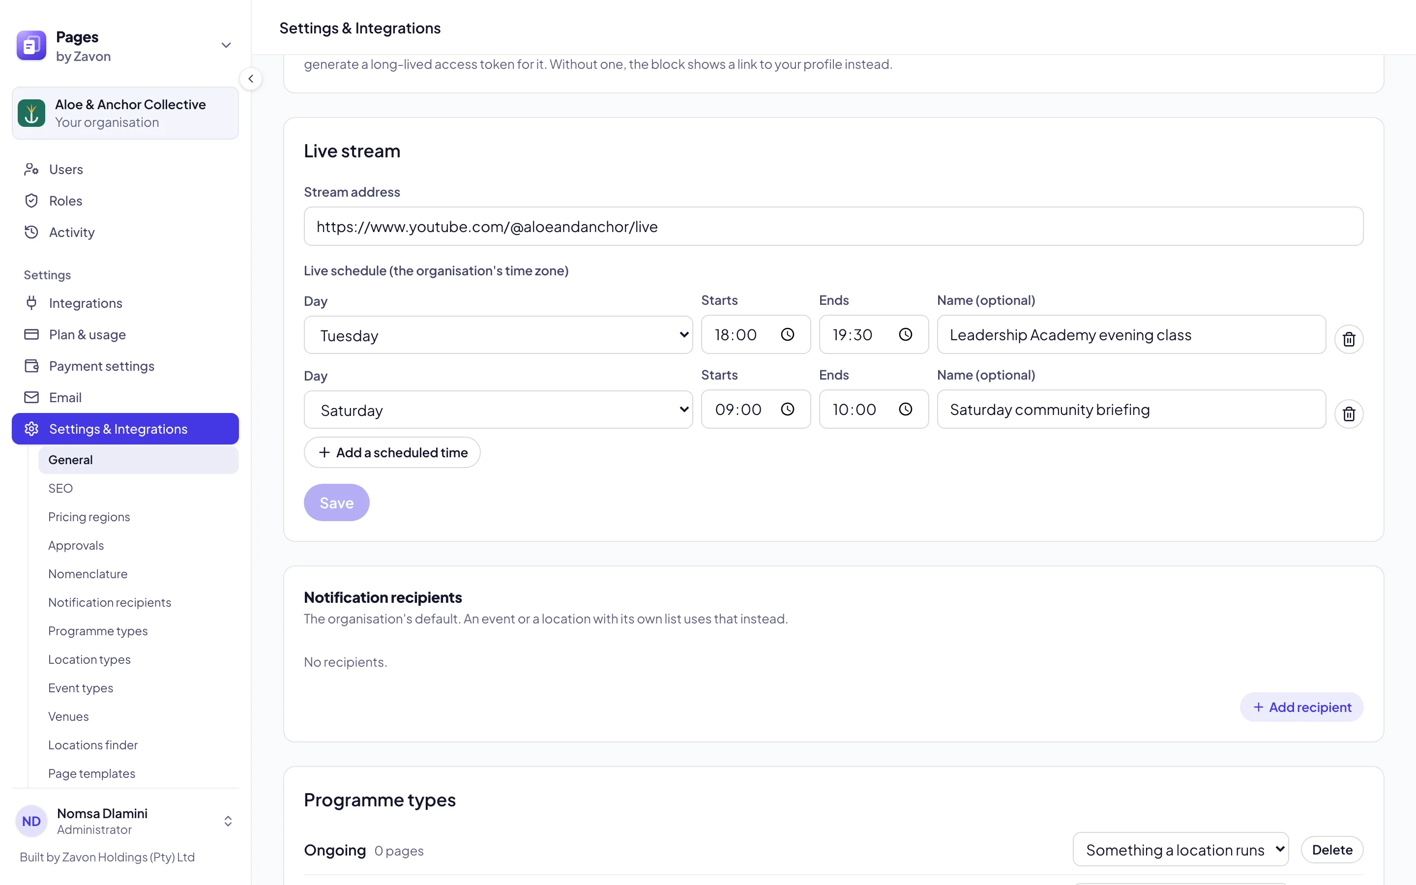
Task: Open the clock picker for the 09:00 start
Action: pyautogui.click(x=788, y=409)
